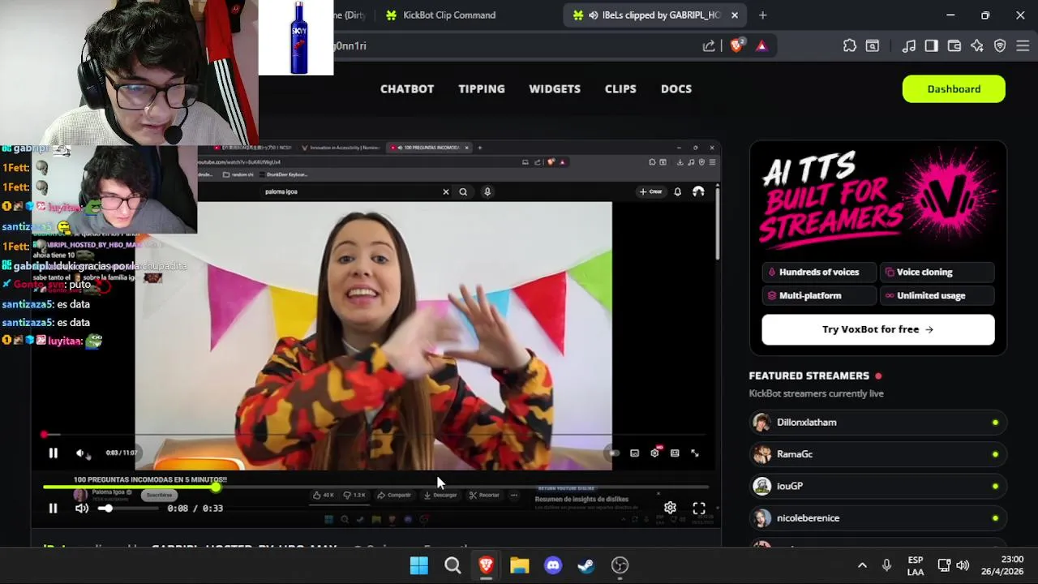Open featured streamer RamaGc

pyautogui.click(x=877, y=454)
